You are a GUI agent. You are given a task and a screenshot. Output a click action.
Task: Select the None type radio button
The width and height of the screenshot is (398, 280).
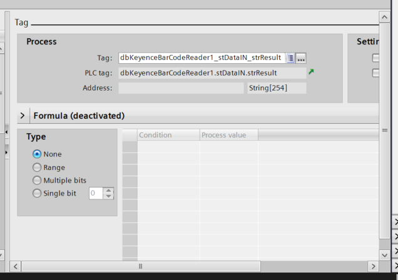click(x=37, y=154)
